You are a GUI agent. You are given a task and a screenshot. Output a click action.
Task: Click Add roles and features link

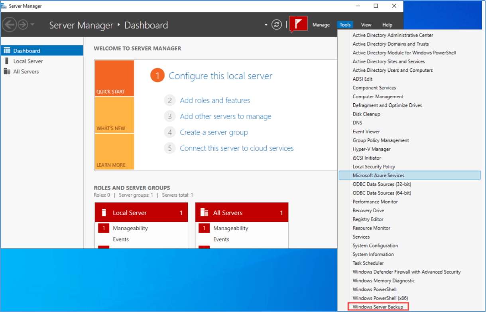pos(215,101)
